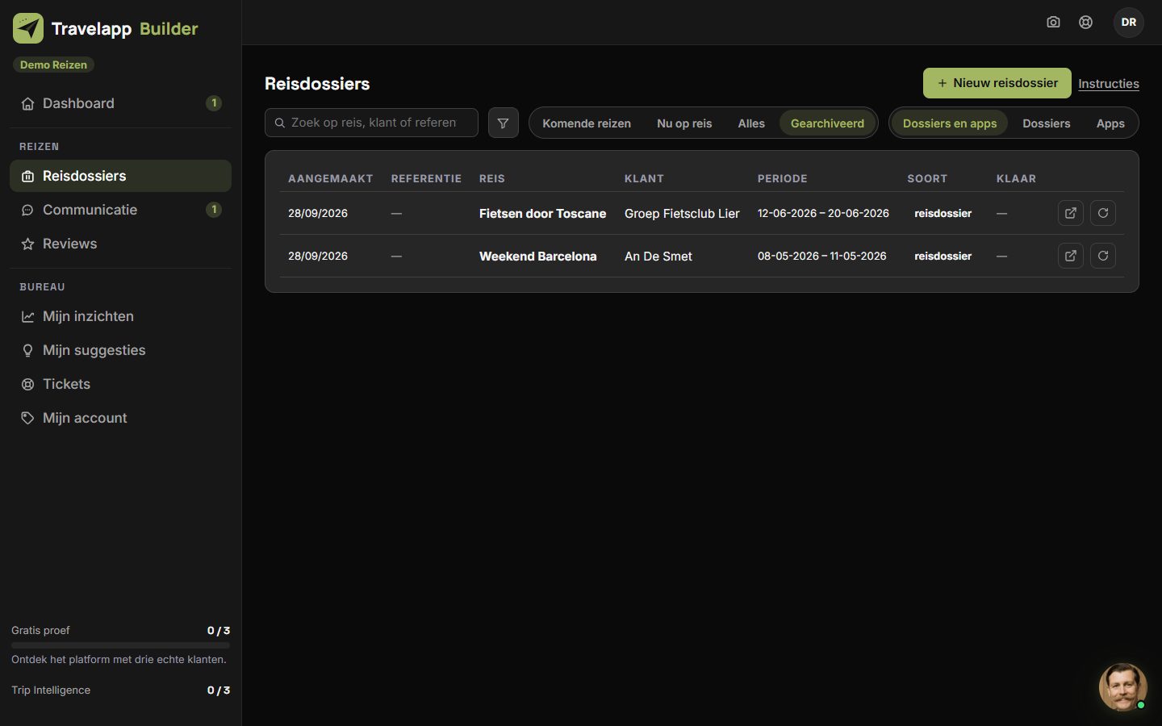Click the Groep Fietsclub Lier client cell
The width and height of the screenshot is (1162, 726).
[x=682, y=214]
